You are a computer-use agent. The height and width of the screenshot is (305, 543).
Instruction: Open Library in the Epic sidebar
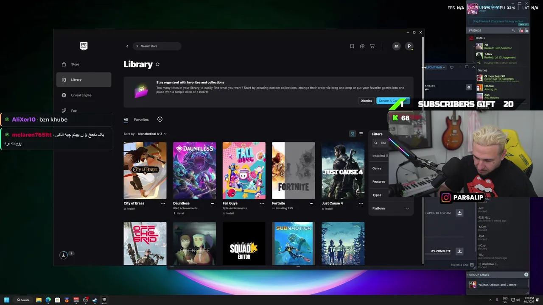click(x=84, y=80)
